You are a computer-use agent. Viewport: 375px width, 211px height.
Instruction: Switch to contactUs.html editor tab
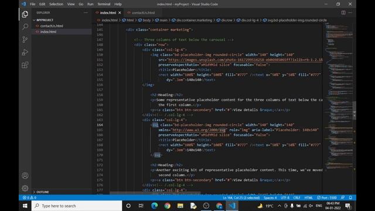click(143, 13)
